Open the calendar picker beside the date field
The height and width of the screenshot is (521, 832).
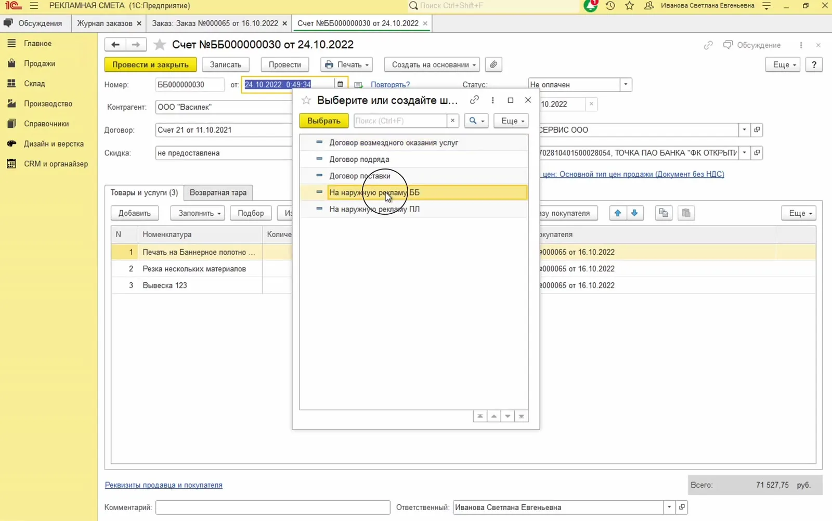click(340, 84)
